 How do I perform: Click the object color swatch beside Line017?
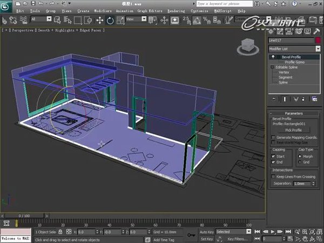[x=318, y=40]
